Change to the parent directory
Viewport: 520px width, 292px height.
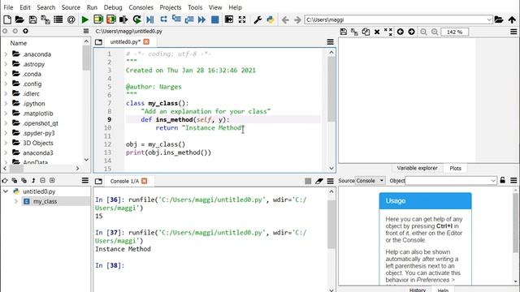tap(512, 19)
